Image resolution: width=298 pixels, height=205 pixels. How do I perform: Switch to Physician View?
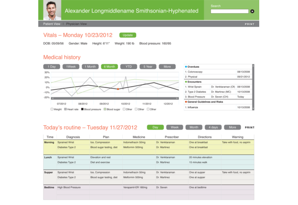pos(77,24)
